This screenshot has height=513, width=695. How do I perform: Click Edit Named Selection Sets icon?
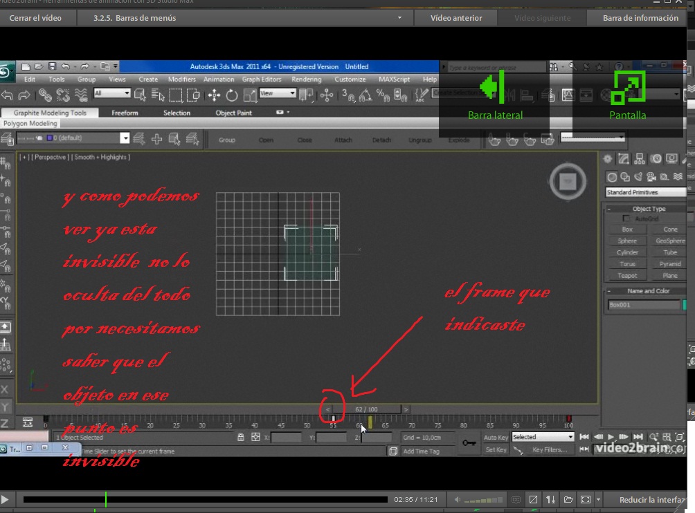[x=421, y=95]
